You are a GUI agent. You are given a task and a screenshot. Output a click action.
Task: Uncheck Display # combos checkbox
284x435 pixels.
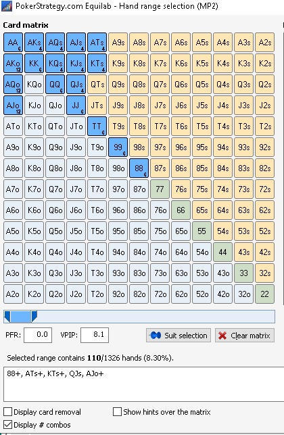[7, 425]
